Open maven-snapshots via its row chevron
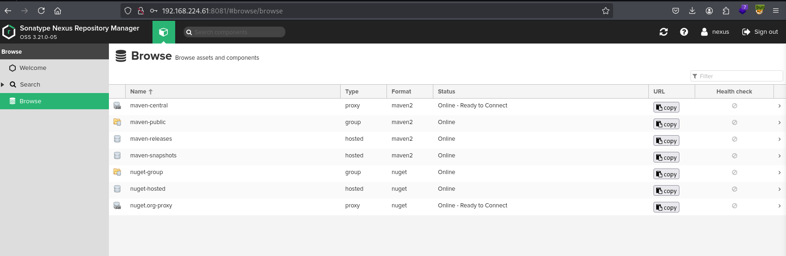 click(x=780, y=156)
